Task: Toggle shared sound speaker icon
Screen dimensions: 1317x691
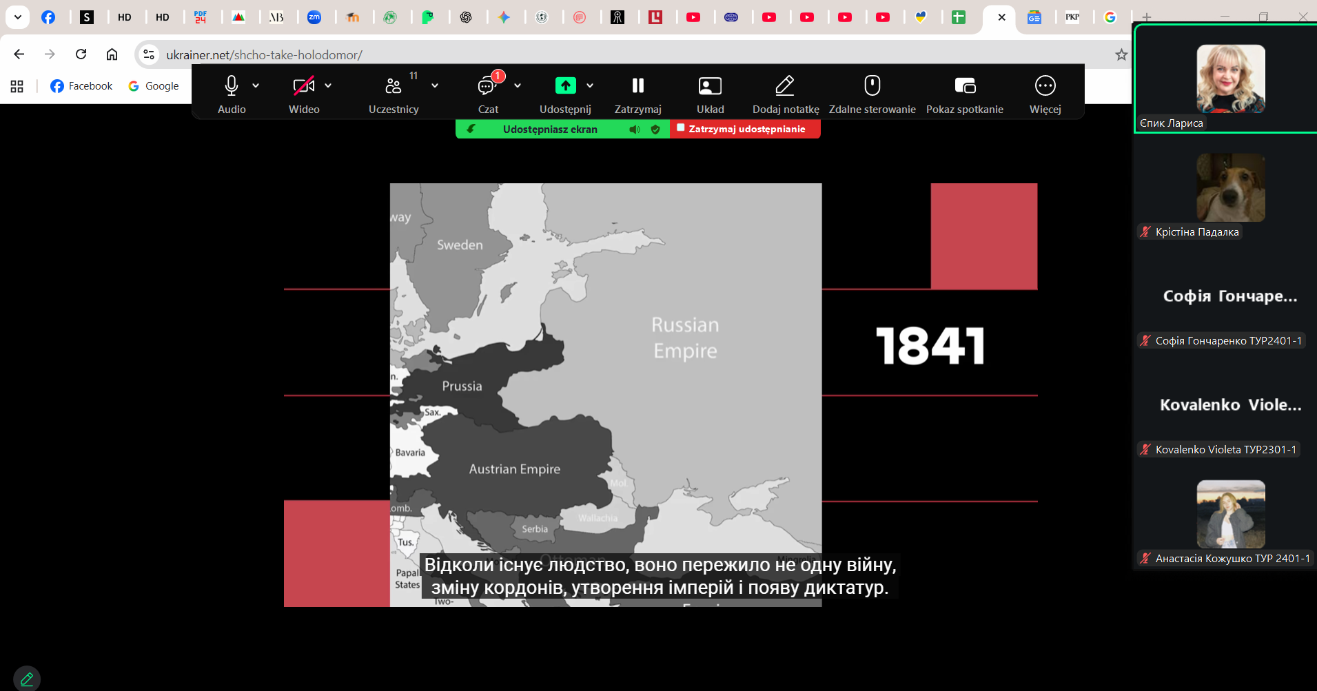Action: (x=634, y=130)
